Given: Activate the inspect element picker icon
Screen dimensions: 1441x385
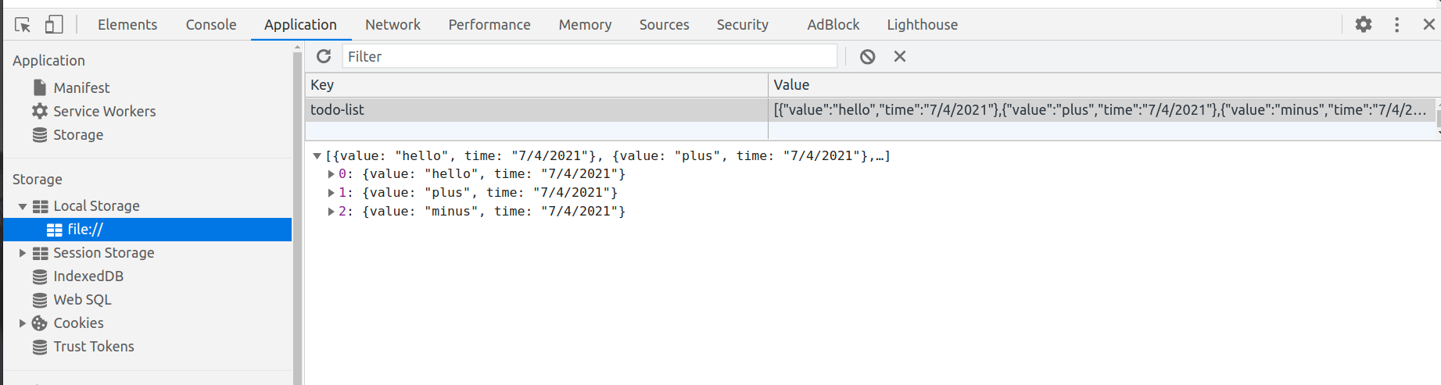Looking at the screenshot, I should 23,25.
